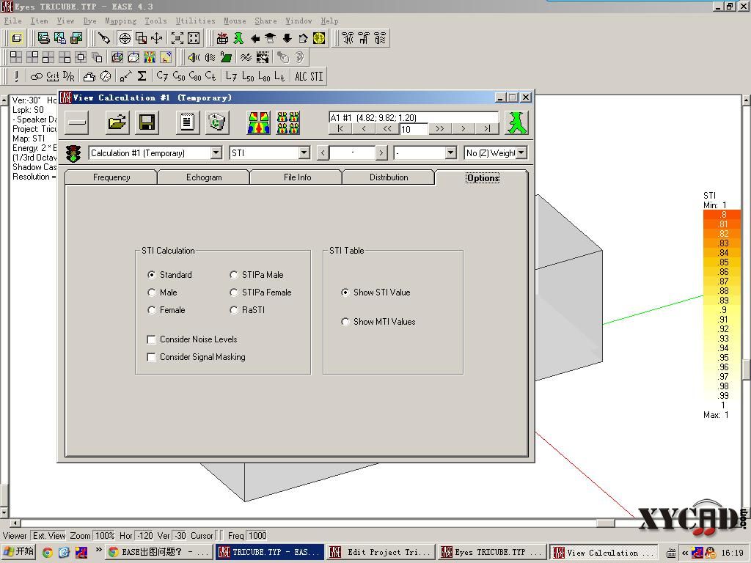Switch to the Echogram tab
The width and height of the screenshot is (751, 563).
(x=204, y=177)
